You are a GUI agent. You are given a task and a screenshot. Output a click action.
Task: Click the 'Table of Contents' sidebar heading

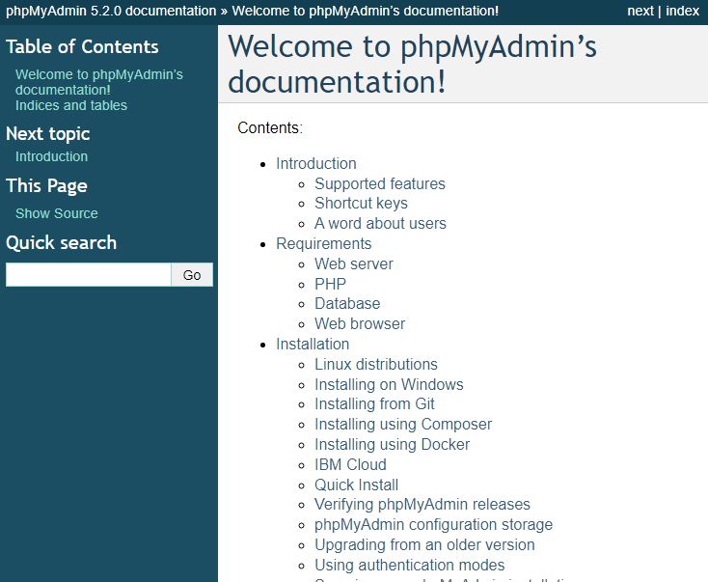pyautogui.click(x=82, y=47)
